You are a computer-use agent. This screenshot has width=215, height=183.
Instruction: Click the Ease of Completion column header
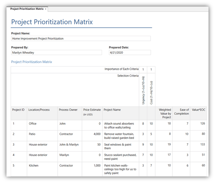coord(181,112)
